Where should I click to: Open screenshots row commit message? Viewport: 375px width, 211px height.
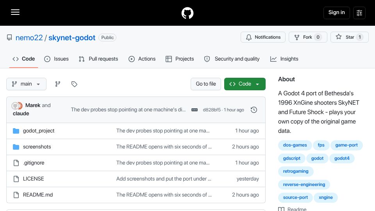coord(164,147)
